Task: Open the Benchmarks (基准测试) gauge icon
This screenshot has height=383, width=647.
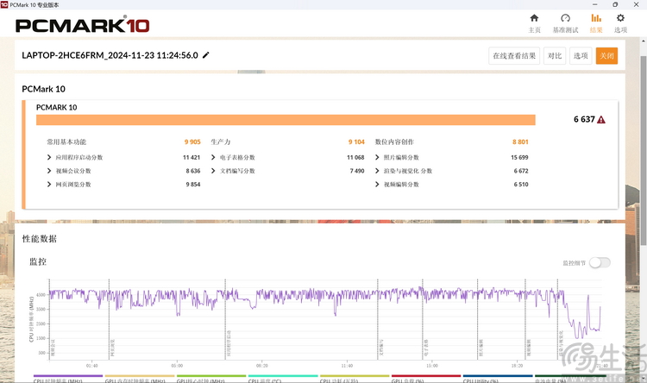Action: 565,18
